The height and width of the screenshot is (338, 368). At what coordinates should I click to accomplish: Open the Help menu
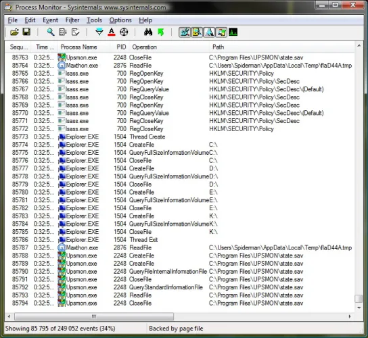point(145,20)
